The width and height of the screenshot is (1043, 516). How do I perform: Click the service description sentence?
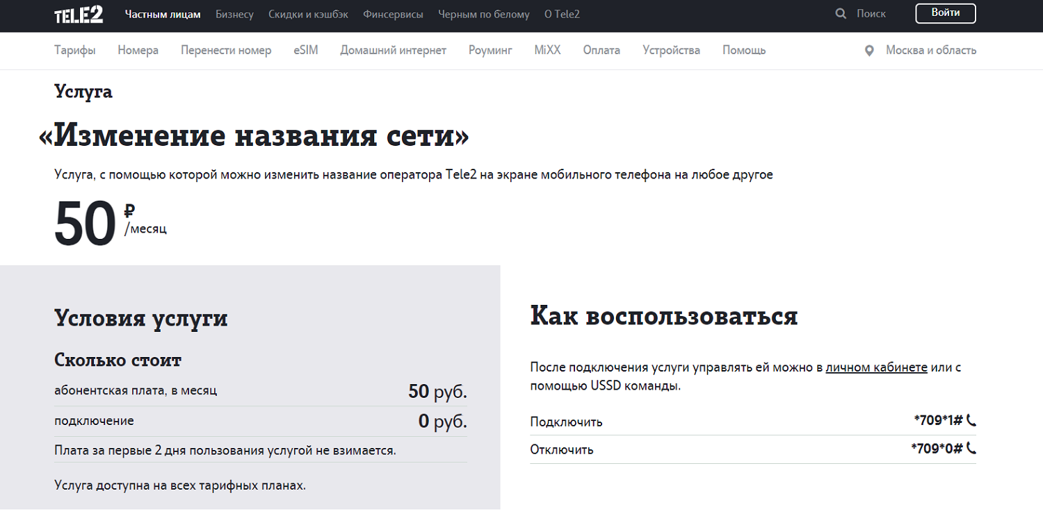pos(414,175)
